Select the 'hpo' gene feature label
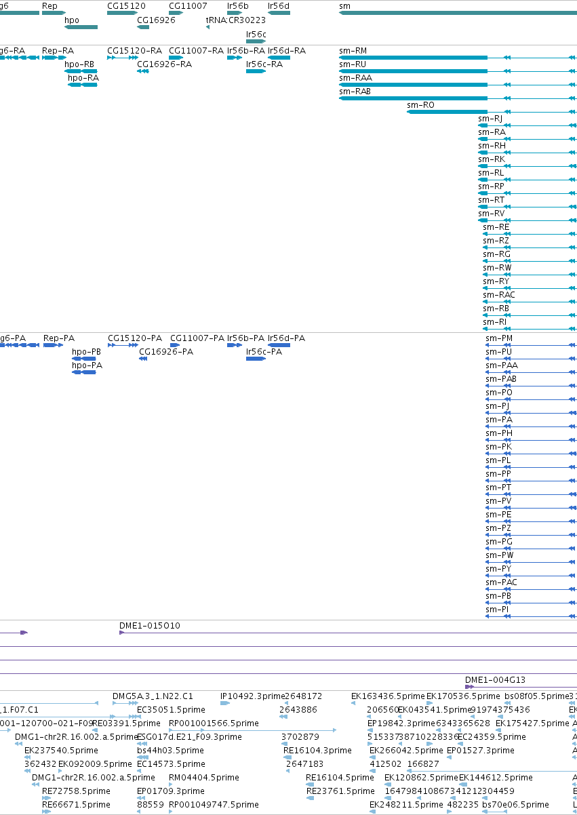Screen dimensions: 577x815 (72, 20)
